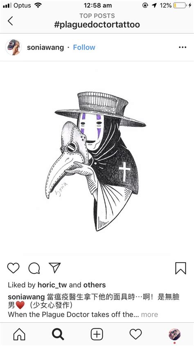Share post via paper plane icon
This screenshot has height=346, width=194.
[x=54, y=268]
